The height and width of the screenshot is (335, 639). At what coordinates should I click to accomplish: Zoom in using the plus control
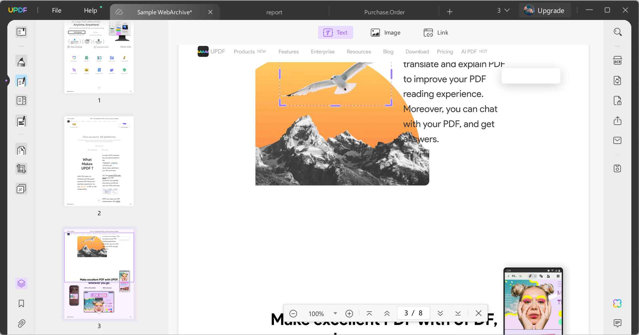click(x=349, y=313)
